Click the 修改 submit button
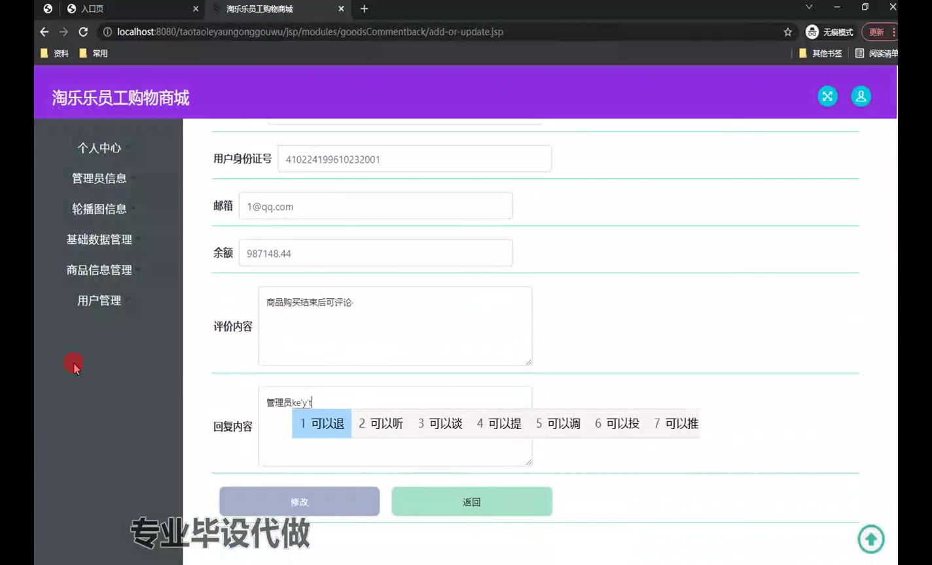The height and width of the screenshot is (565, 932). [x=299, y=502]
